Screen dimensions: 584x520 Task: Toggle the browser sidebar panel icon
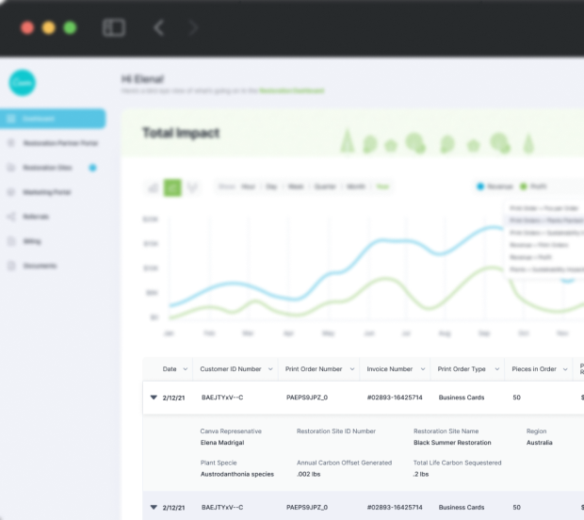coord(114,27)
